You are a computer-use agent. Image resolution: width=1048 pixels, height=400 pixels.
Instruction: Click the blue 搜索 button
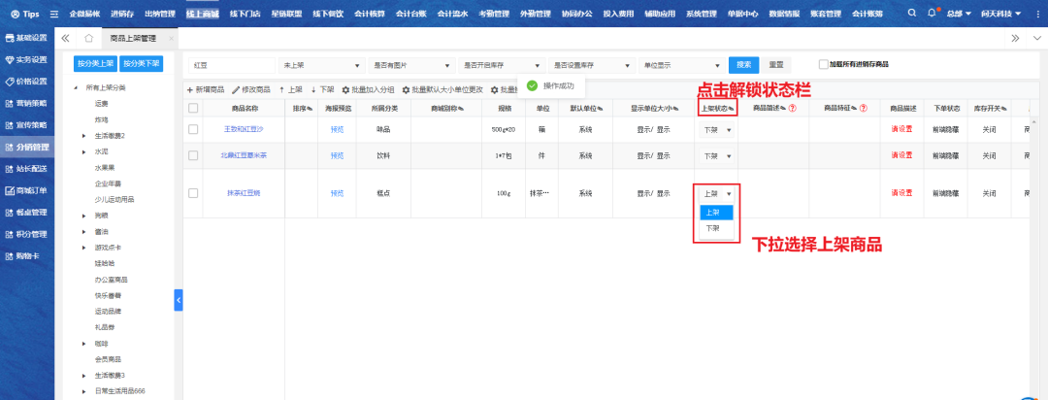point(743,65)
